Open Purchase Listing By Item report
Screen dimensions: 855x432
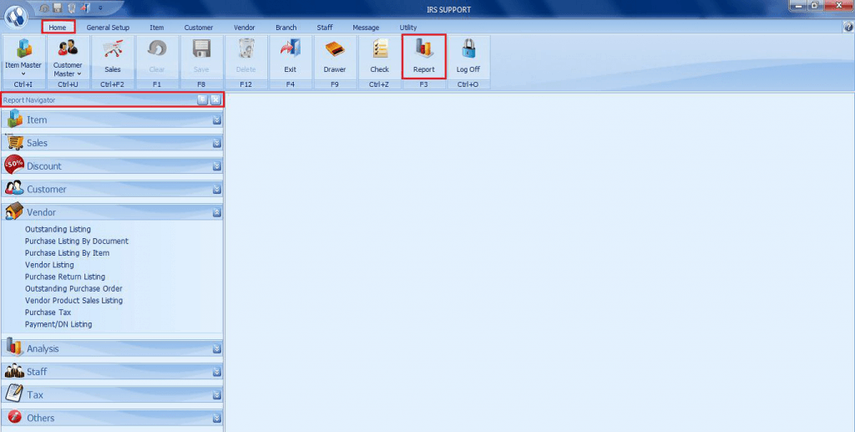[67, 253]
